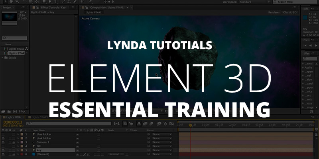Hide the Key light layer

(x=3, y=150)
